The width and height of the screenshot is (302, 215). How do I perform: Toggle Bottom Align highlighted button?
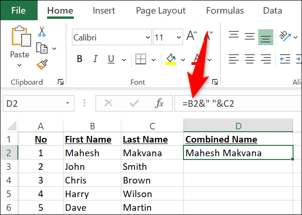(x=266, y=37)
